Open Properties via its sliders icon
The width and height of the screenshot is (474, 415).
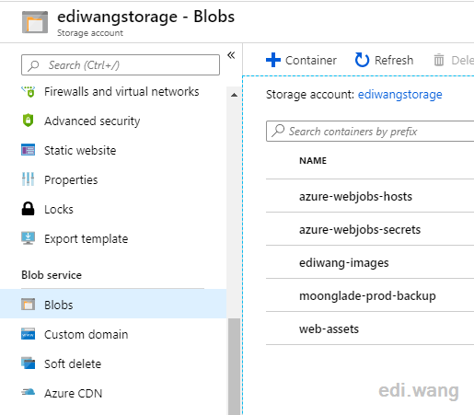pyautogui.click(x=28, y=179)
